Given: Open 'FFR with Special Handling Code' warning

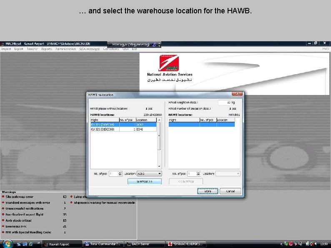Looking at the screenshot, I should (28, 233).
